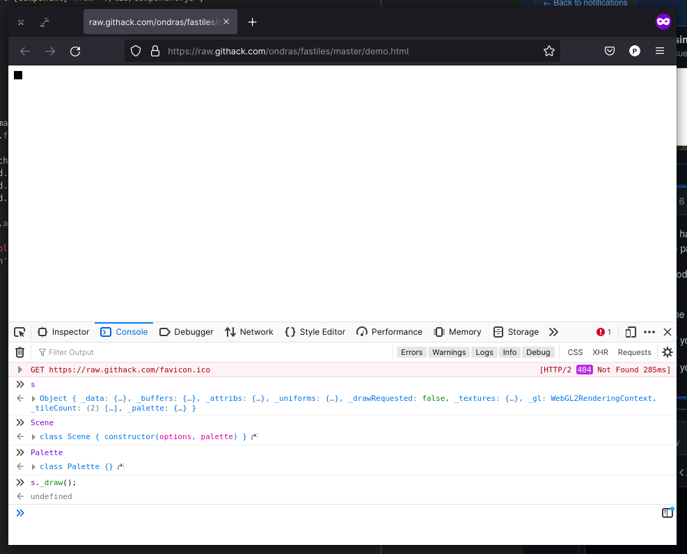Toggle the Logs filter
Screen dimensions: 687x554
(x=484, y=352)
